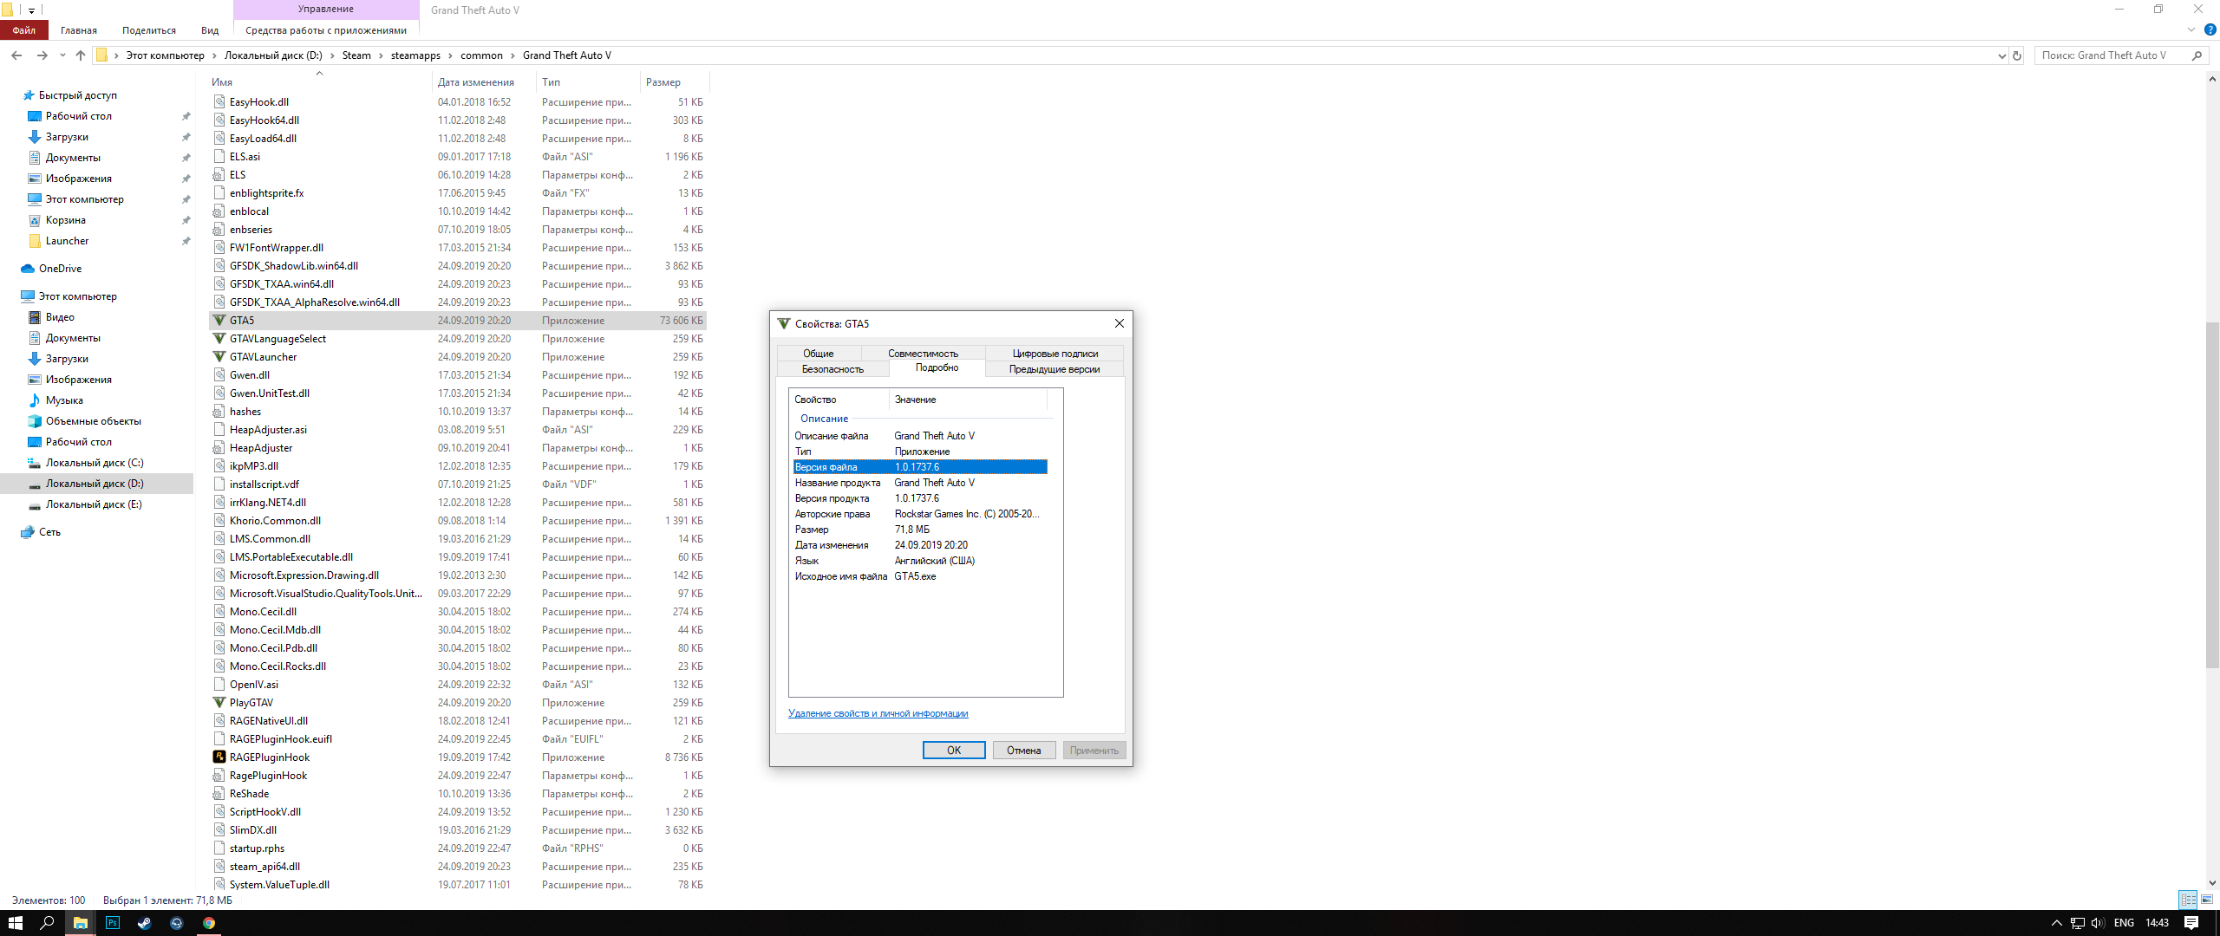This screenshot has width=2220, height=936.
Task: Click the Back navigation arrow
Action: pos(16,55)
